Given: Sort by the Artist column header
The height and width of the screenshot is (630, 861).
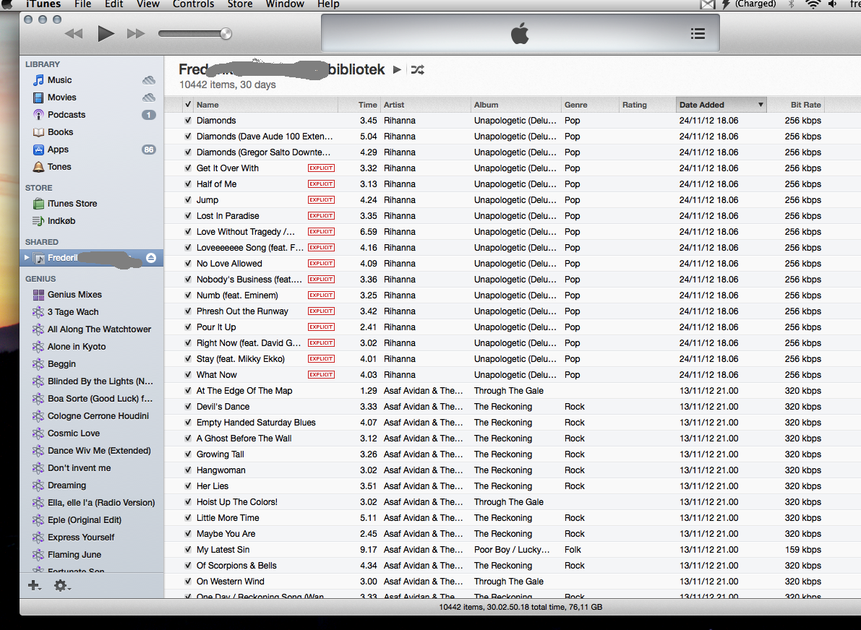Looking at the screenshot, I should (426, 104).
